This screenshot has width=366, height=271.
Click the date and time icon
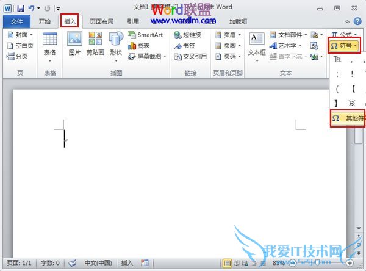click(x=314, y=46)
